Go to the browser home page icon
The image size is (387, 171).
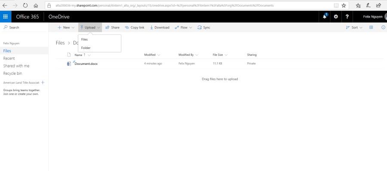pos(36,6)
